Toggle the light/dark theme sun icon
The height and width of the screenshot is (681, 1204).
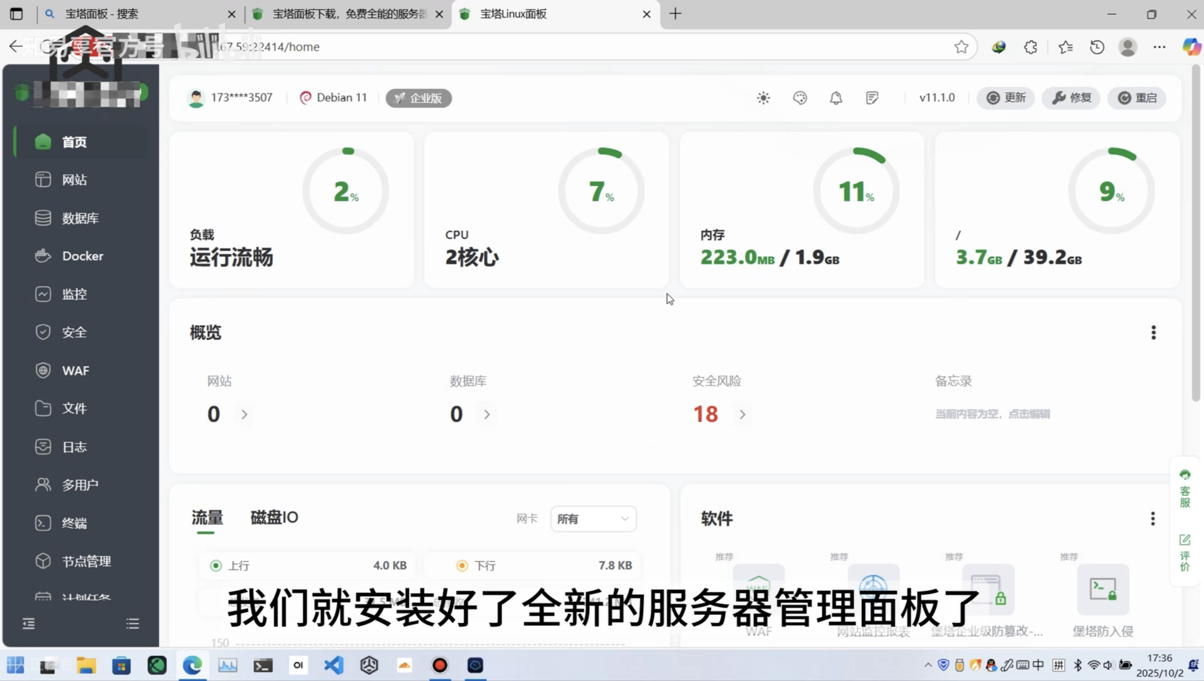763,98
